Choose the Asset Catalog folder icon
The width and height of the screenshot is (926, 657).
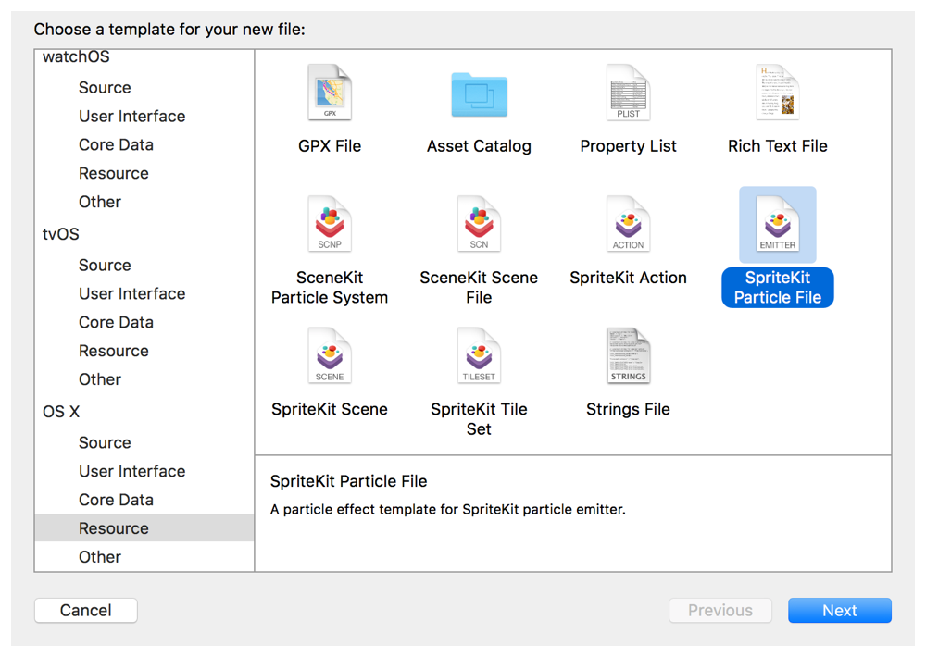point(479,93)
